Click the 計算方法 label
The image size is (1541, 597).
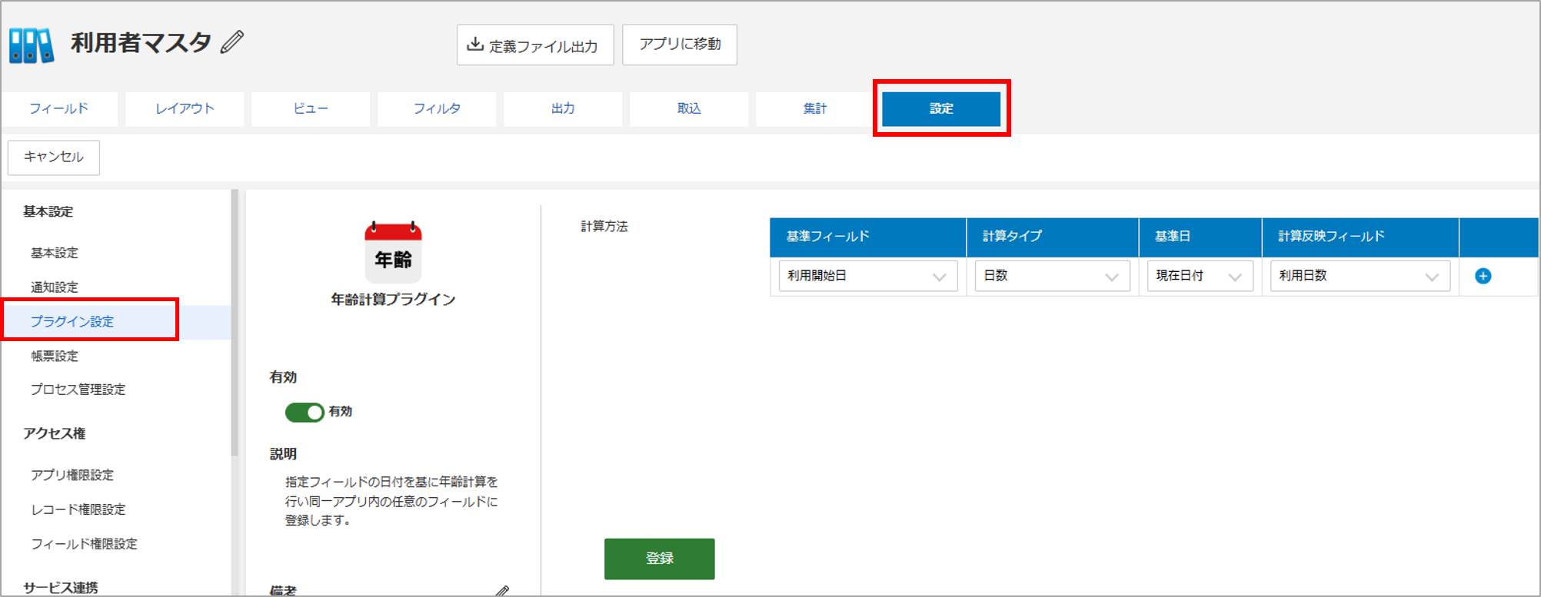coord(604,227)
